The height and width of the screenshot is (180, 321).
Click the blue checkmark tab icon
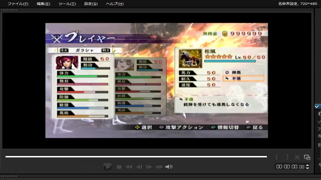point(317,106)
